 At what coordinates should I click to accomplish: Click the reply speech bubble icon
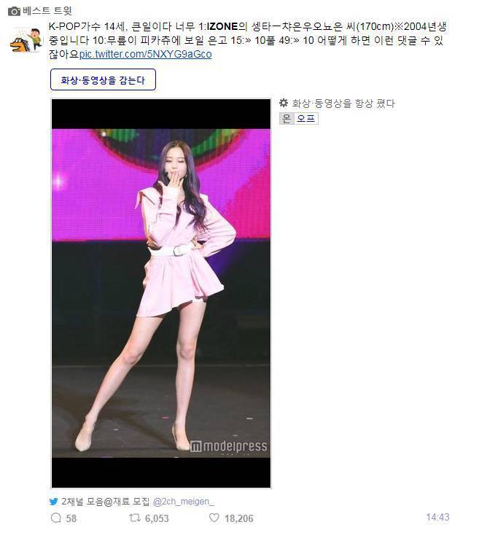[x=56, y=518]
